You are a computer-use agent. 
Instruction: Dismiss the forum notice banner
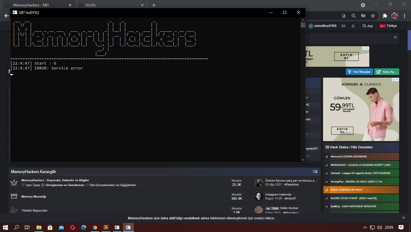(x=395, y=37)
